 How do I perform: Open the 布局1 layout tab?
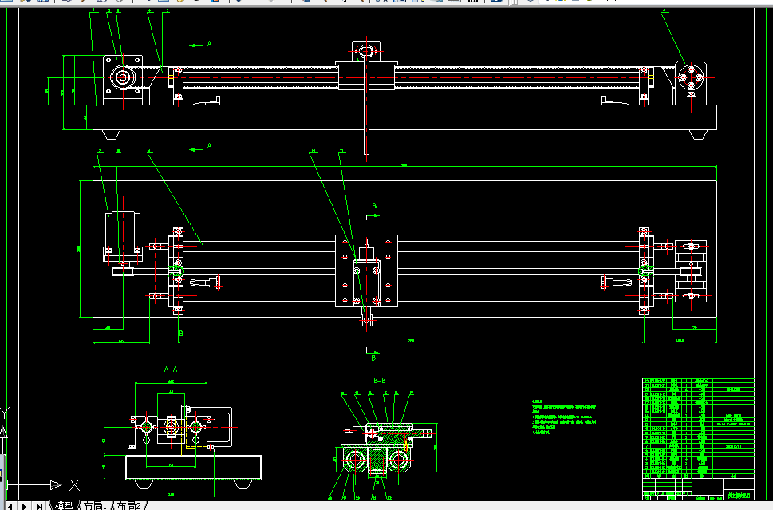click(95, 505)
